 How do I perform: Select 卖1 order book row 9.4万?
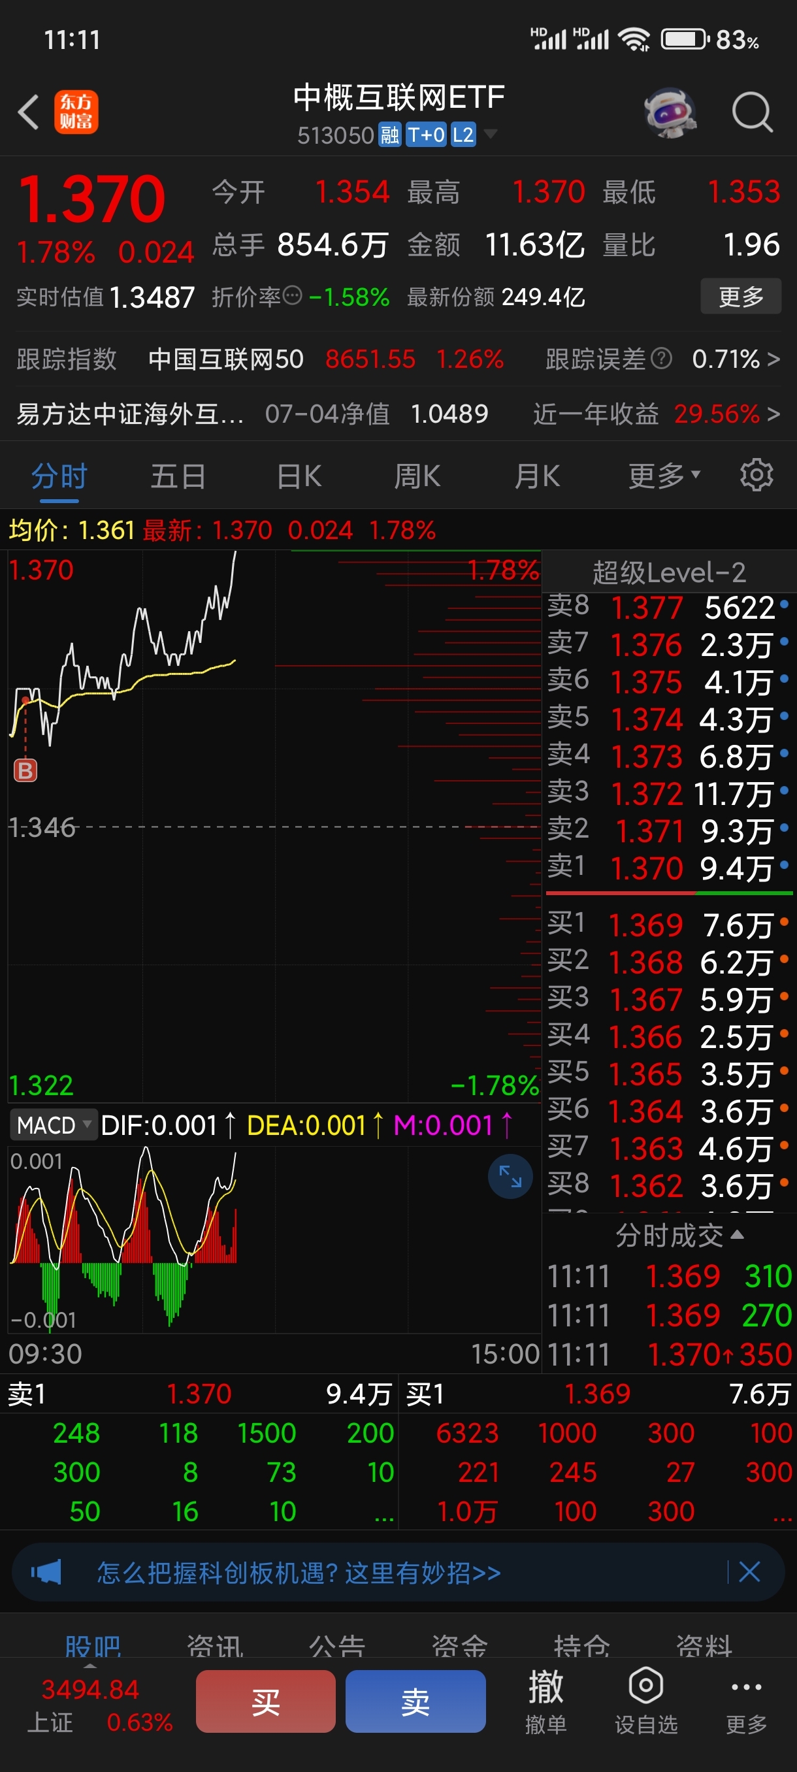click(x=668, y=868)
